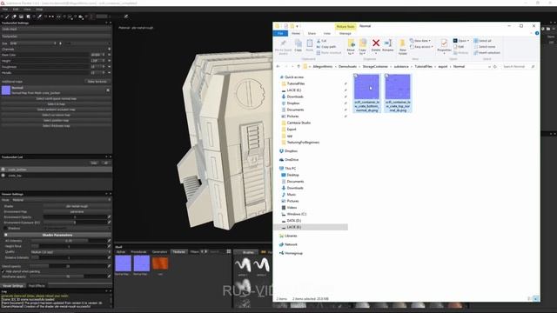The image size is (557, 313).
Task: Click Explorer back navigation arrow
Action: pyautogui.click(x=278, y=66)
